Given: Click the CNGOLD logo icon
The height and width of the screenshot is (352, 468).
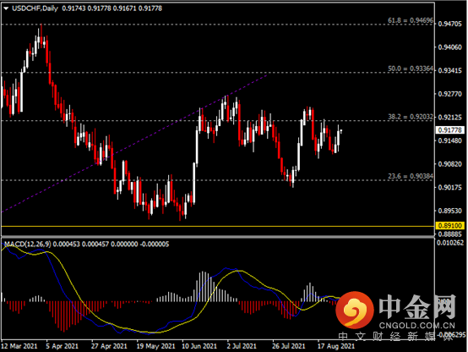Looking at the screenshot, I should 355,310.
